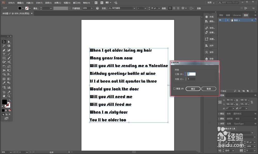Open the font family dropdown

[134, 8]
